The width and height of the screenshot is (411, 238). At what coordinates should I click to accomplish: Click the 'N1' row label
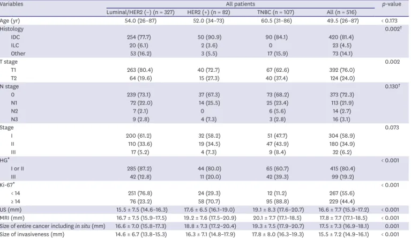point(14,103)
